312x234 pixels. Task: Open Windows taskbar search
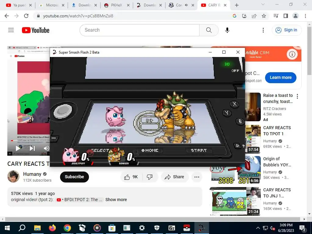(22, 228)
